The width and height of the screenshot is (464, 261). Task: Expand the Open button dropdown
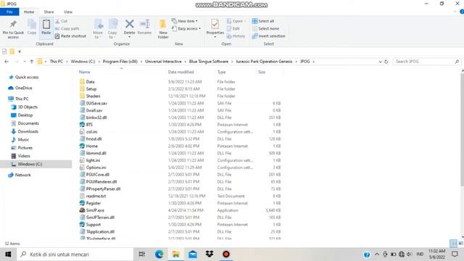(245, 21)
